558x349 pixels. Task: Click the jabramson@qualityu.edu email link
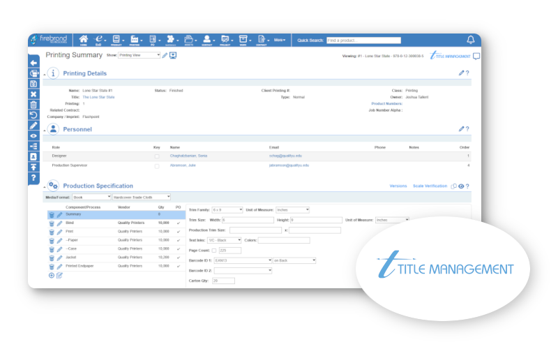click(x=289, y=165)
